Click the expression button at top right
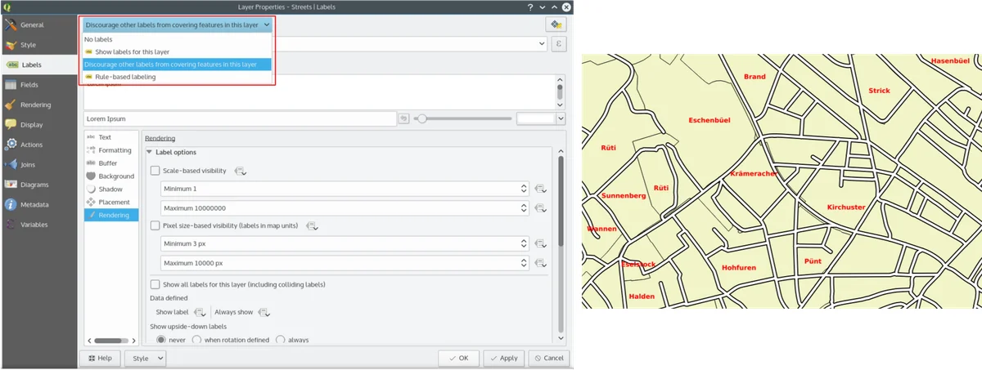The width and height of the screenshot is (982, 370). coord(559,44)
